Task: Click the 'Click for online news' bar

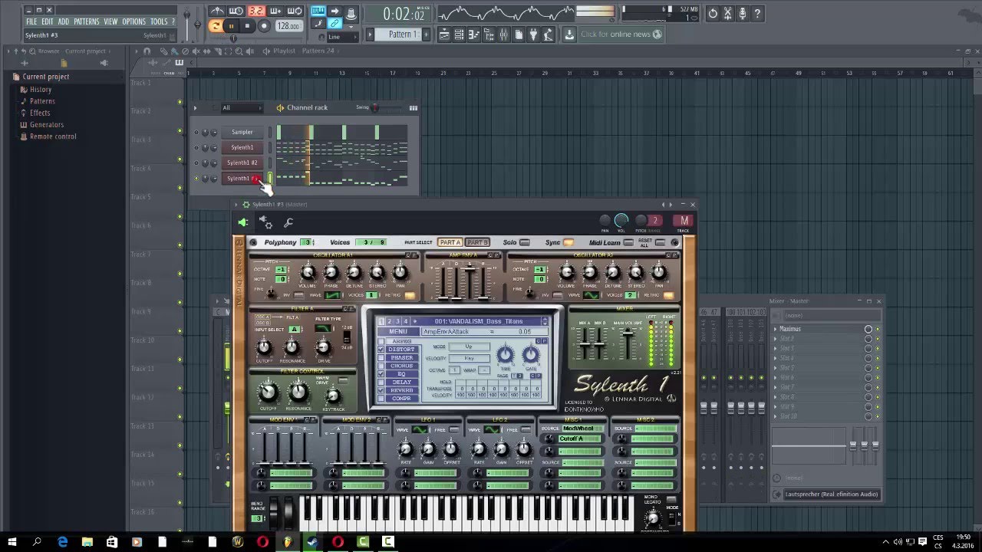Action: click(x=620, y=34)
